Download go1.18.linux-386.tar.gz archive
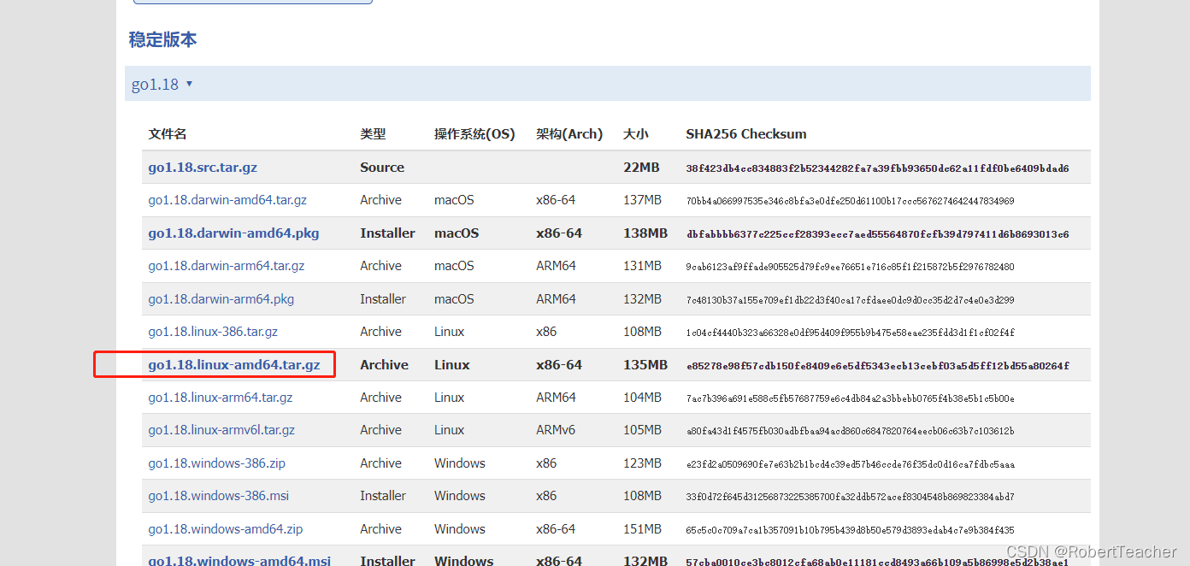This screenshot has width=1190, height=566. point(213,332)
